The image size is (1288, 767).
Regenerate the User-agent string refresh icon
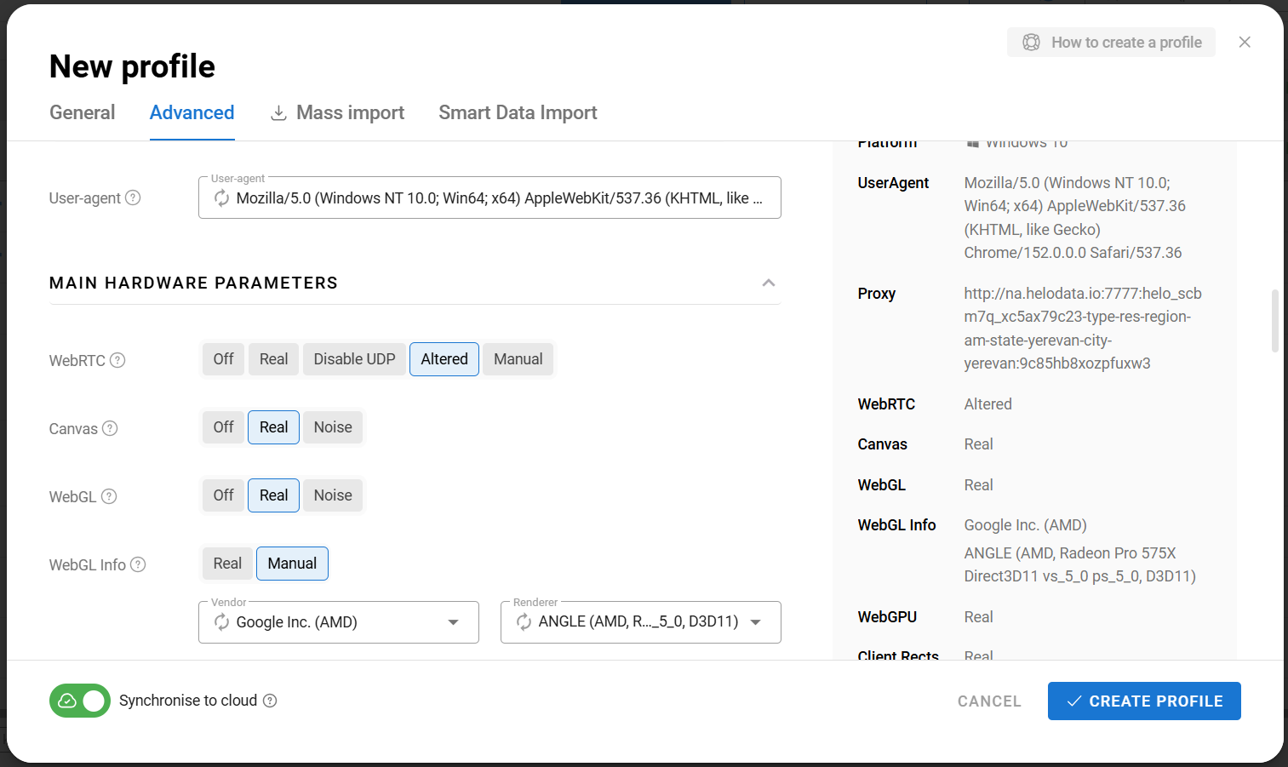pyautogui.click(x=221, y=197)
